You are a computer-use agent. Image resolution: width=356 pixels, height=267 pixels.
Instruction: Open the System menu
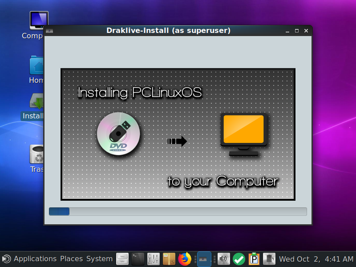tap(99, 259)
